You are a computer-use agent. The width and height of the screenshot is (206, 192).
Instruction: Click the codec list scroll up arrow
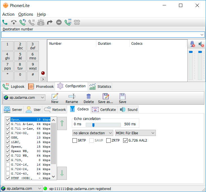click(53, 120)
